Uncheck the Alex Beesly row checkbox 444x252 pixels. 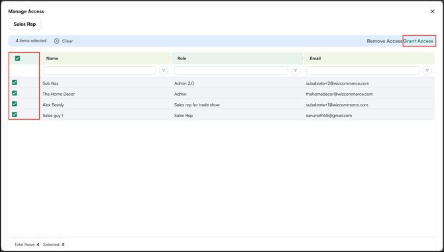(15, 104)
